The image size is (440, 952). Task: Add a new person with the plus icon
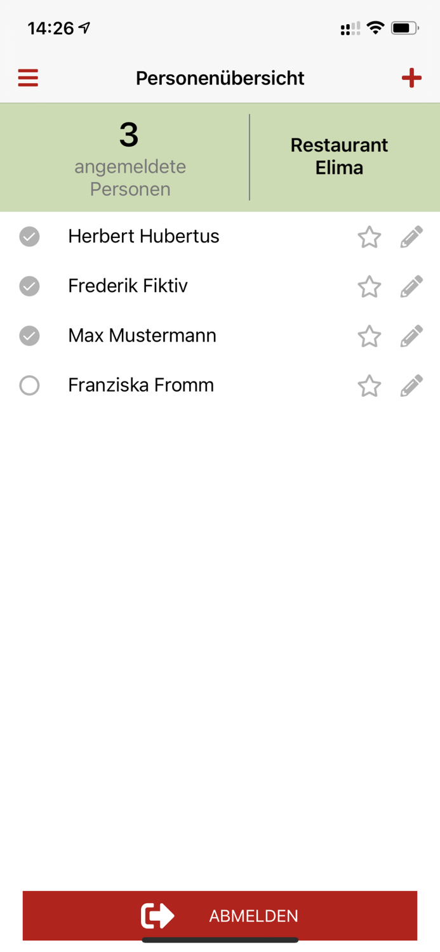pyautogui.click(x=411, y=77)
